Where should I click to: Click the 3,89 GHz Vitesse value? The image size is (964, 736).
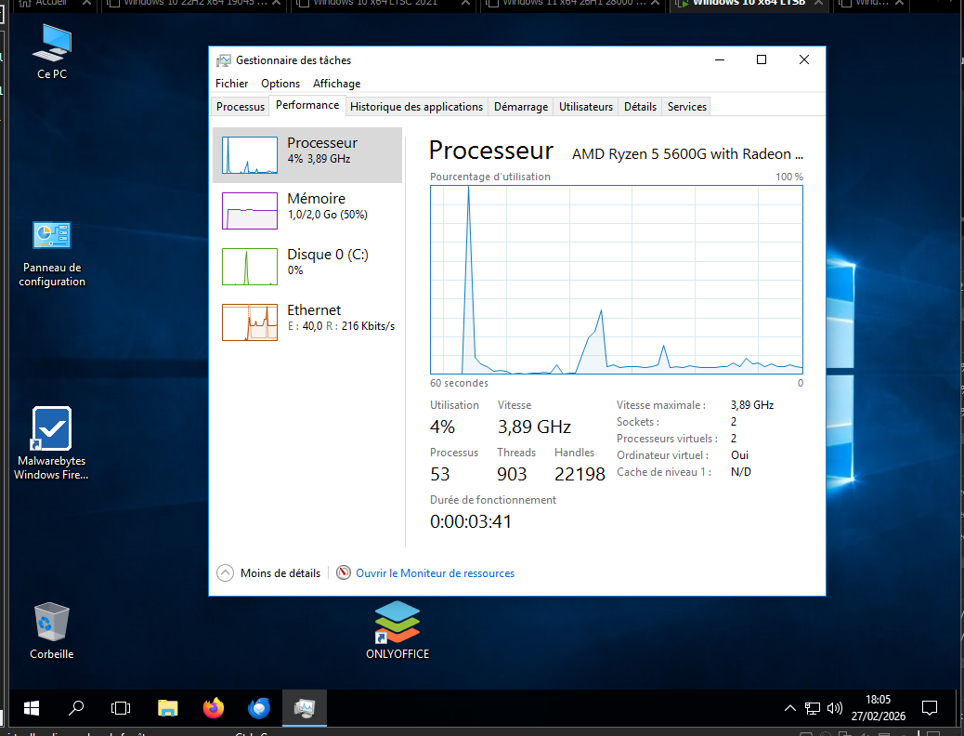pyautogui.click(x=534, y=427)
